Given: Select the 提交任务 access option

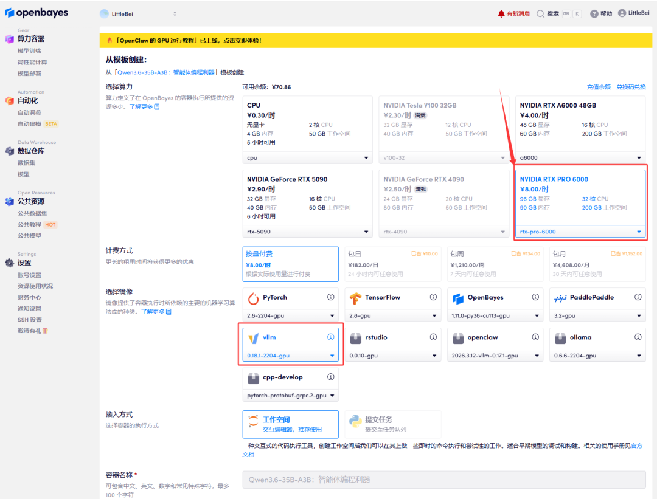Looking at the screenshot, I should point(393,424).
